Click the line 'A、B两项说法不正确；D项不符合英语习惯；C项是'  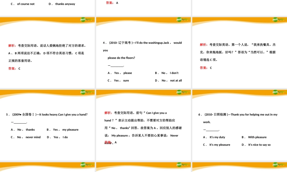pyautogui.click(x=46, y=53)
